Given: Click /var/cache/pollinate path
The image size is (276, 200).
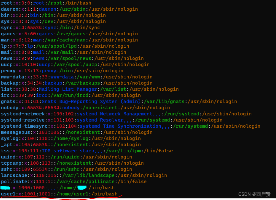Looking at the screenshot, I should point(86,182).
